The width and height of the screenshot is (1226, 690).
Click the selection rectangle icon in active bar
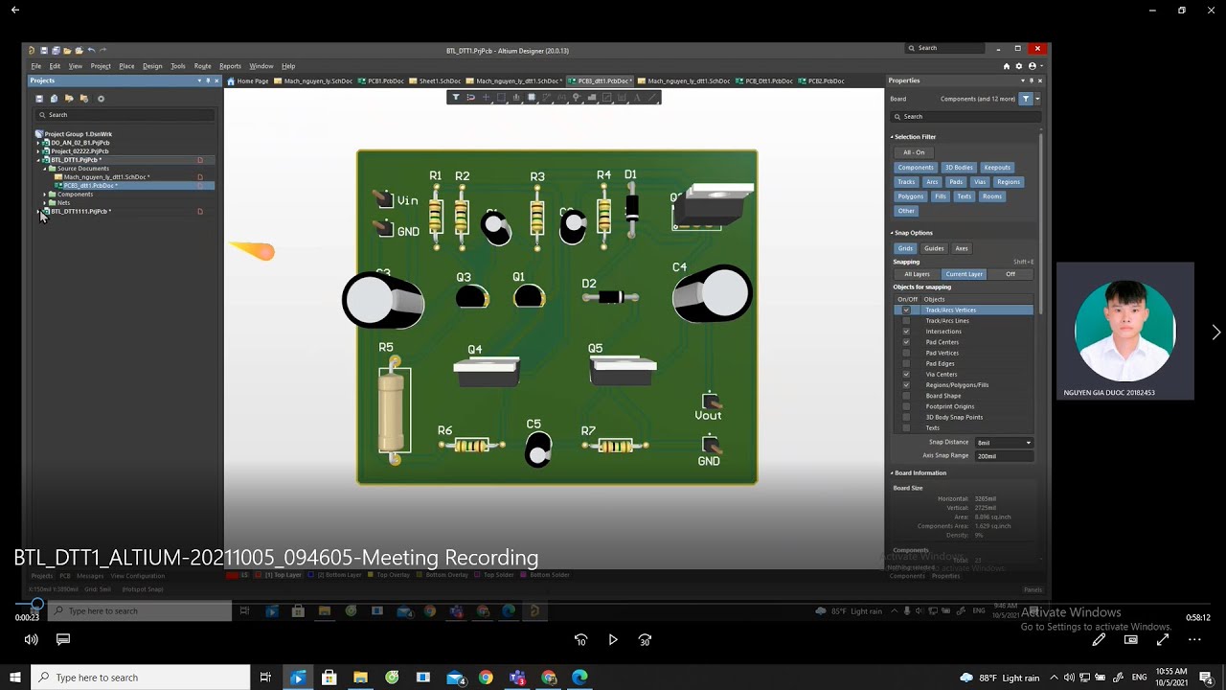[x=501, y=97]
